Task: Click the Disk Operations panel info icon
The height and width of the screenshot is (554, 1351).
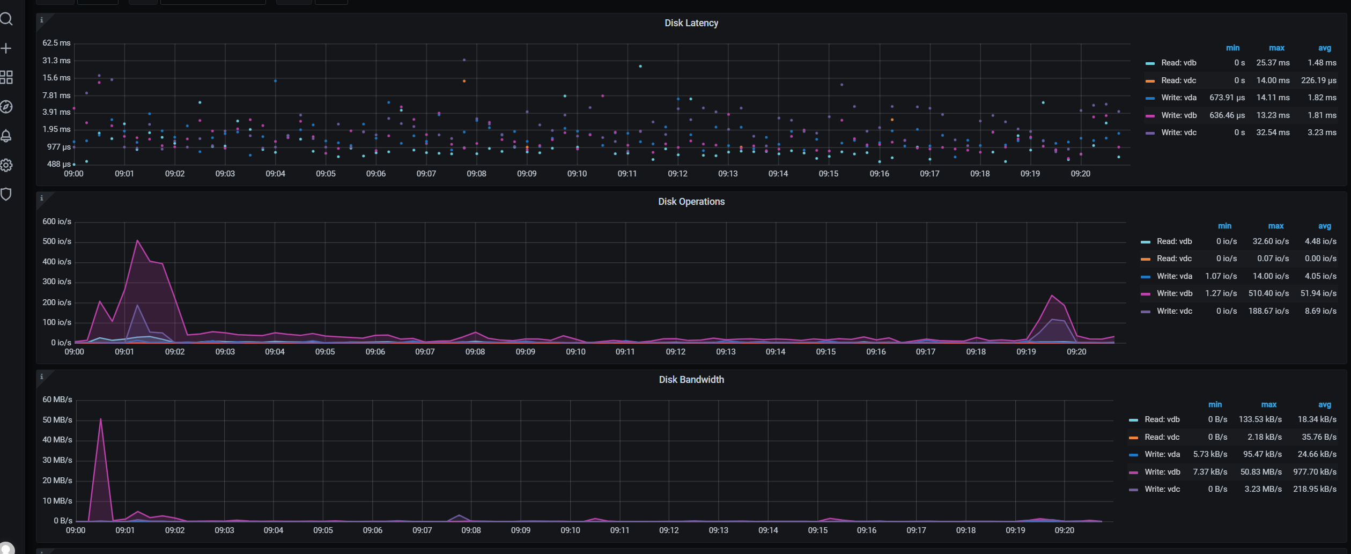Action: (42, 198)
